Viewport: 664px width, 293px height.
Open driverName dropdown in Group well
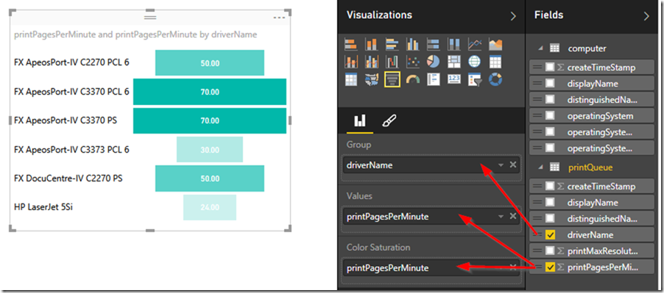(501, 165)
